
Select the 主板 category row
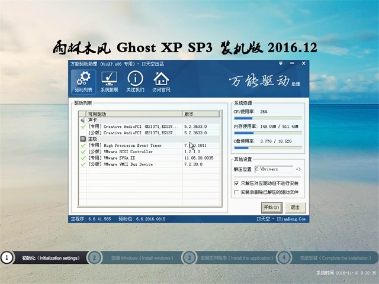[149, 139]
